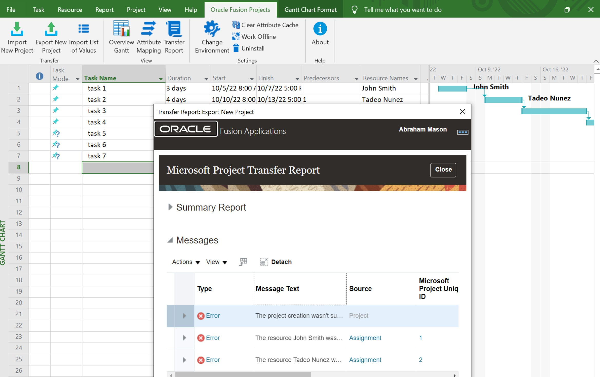This screenshot has width=600, height=377.
Task: Click the unique ID link 1
Action: (420, 338)
